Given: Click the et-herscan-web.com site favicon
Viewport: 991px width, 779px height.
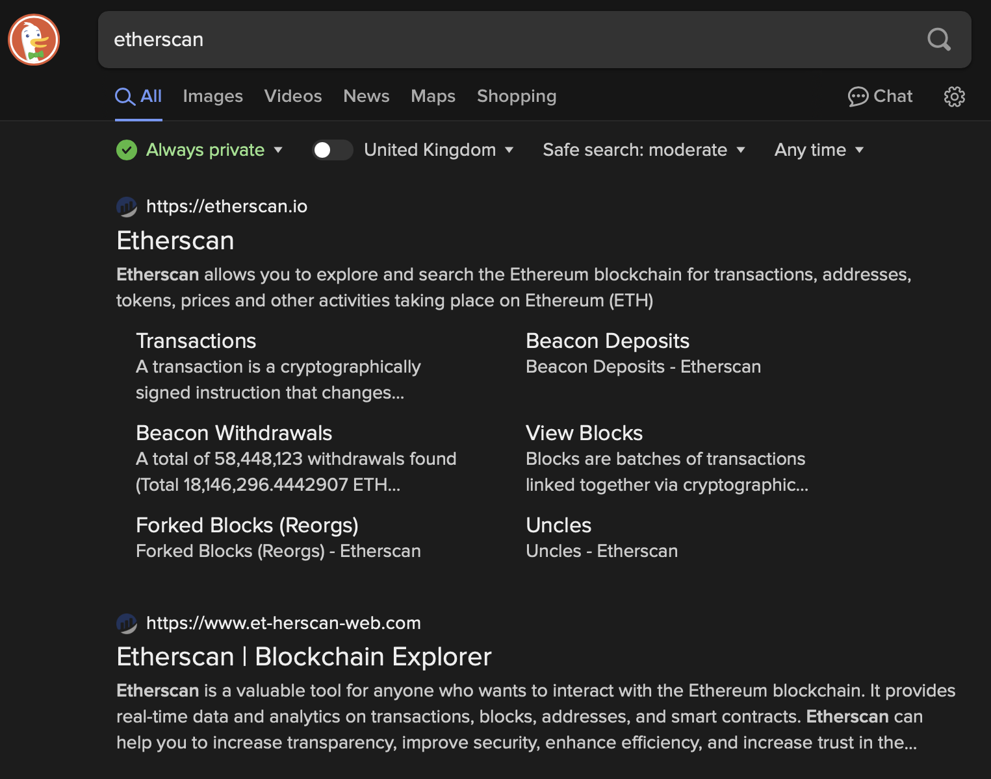Looking at the screenshot, I should tap(126, 623).
